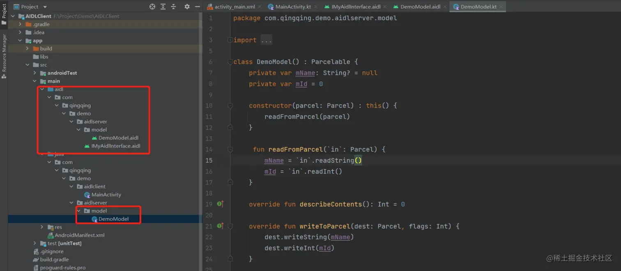The image size is (621, 271).
Task: Hide the Project tool window with minus icon
Action: tap(197, 7)
